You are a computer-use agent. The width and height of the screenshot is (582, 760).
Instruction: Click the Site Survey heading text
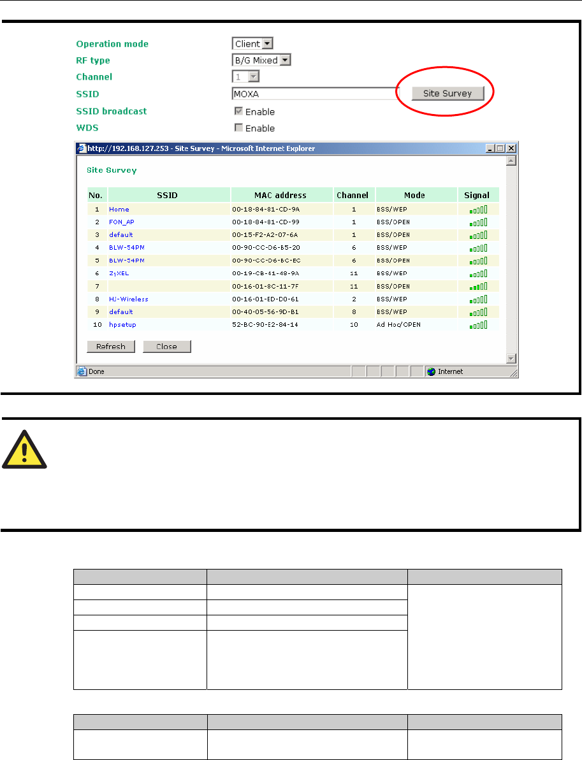(112, 170)
